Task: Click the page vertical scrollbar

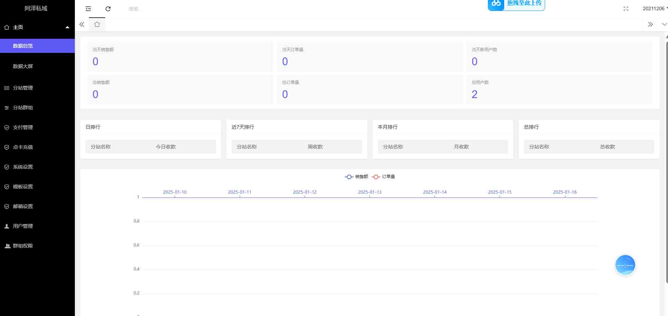Action: (666, 159)
